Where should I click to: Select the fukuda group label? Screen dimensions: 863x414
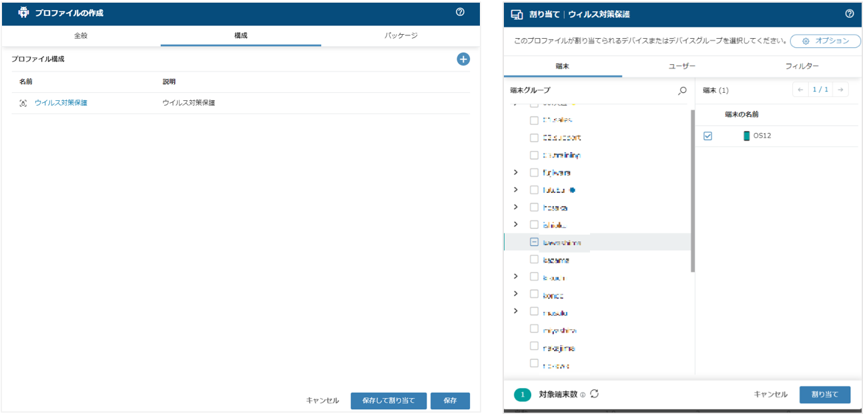point(554,190)
